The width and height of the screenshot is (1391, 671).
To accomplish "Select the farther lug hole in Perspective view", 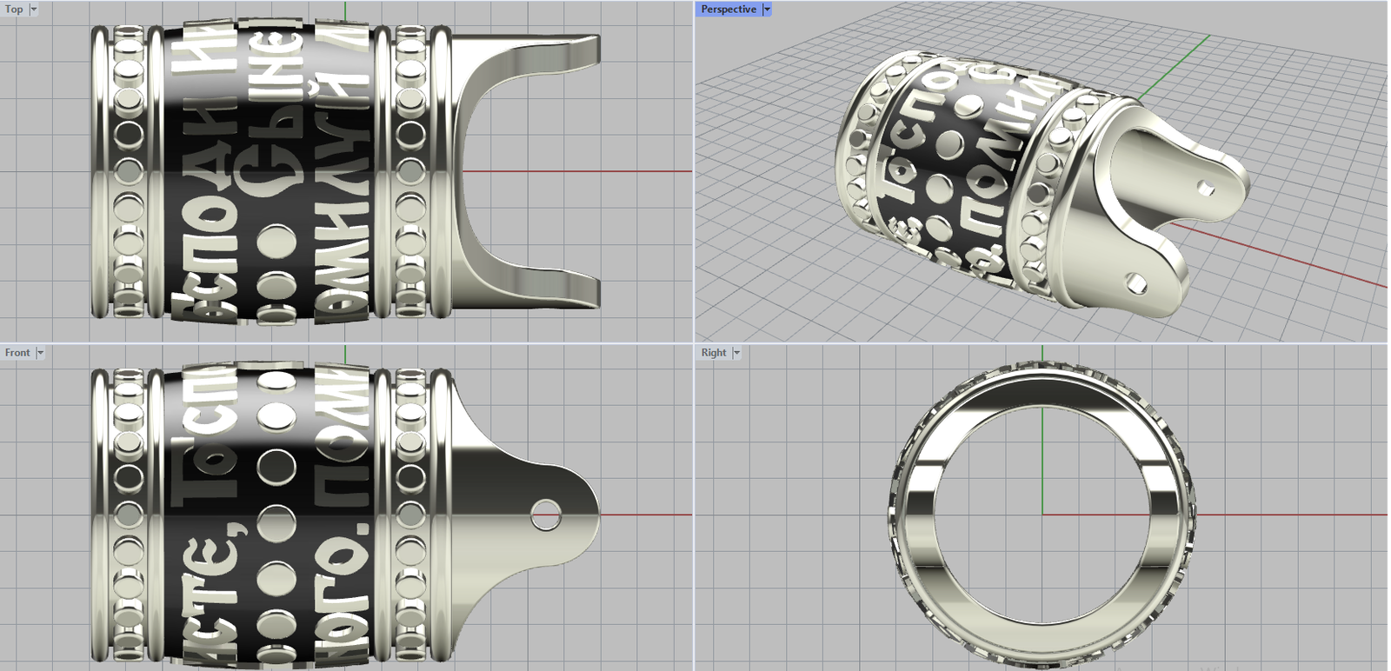I will coord(1206,186).
